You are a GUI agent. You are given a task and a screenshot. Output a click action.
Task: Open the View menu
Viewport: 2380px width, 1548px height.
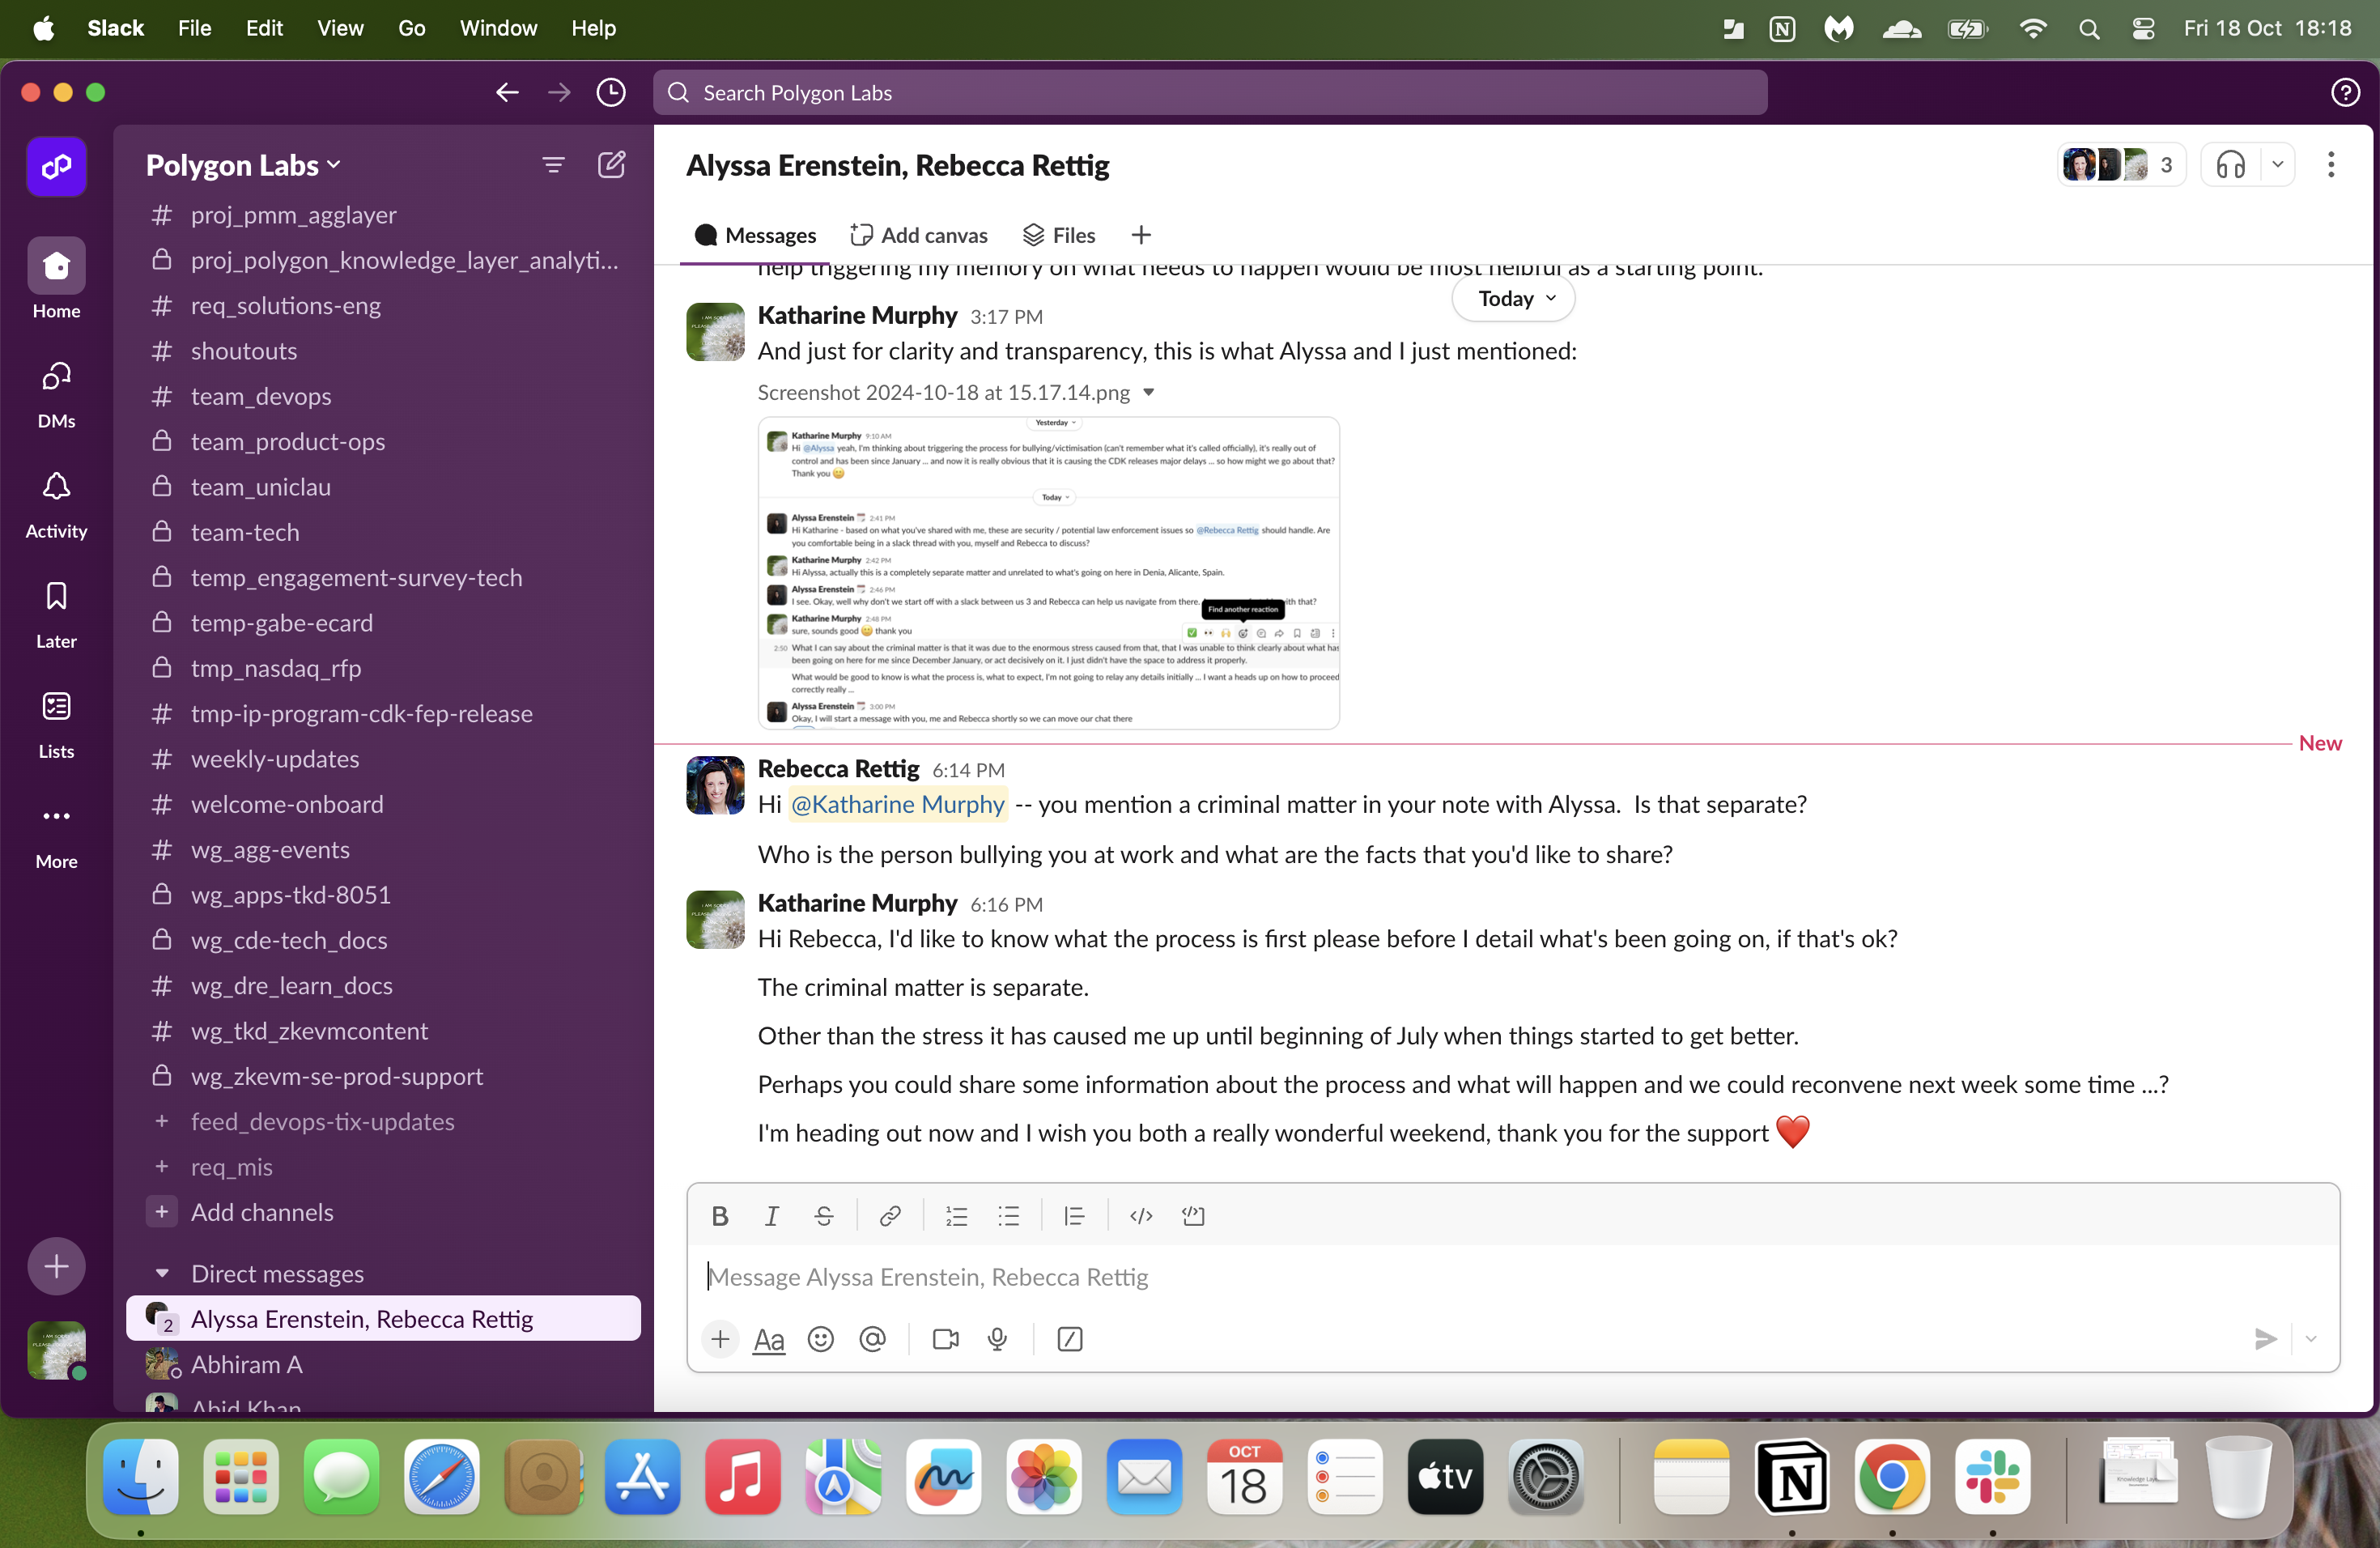click(340, 28)
